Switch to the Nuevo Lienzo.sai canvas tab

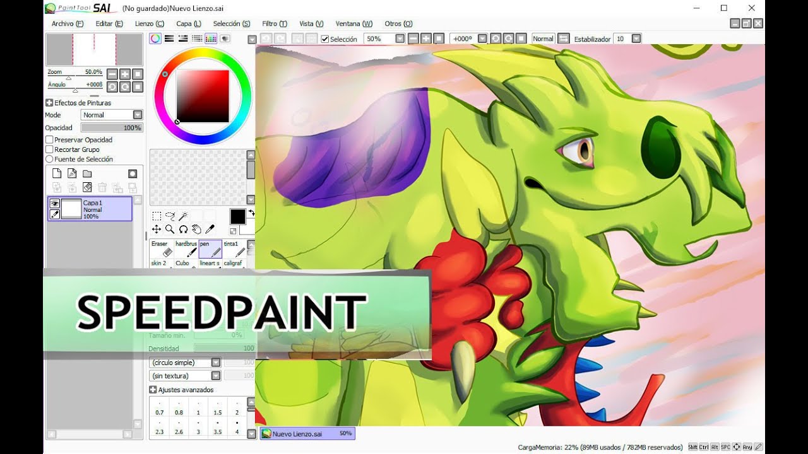coord(307,434)
